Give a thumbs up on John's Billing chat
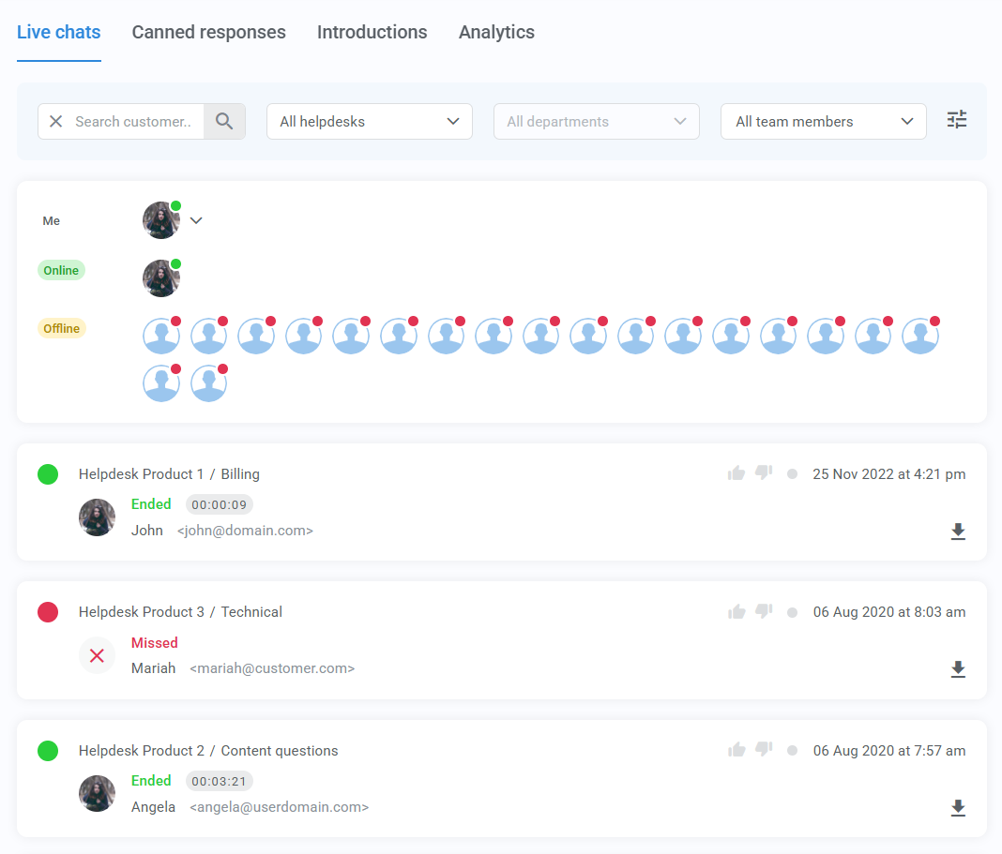1002x854 pixels. point(736,473)
